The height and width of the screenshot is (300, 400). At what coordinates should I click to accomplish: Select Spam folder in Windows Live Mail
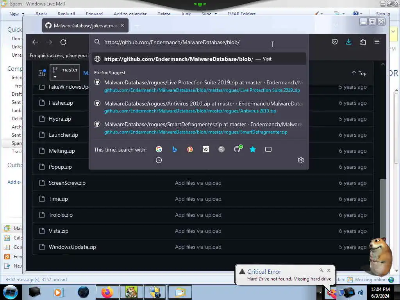tap(17, 143)
